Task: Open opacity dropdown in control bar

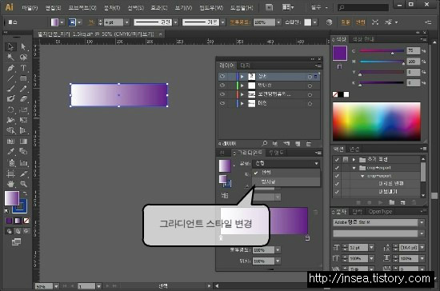Action: pyautogui.click(x=278, y=22)
